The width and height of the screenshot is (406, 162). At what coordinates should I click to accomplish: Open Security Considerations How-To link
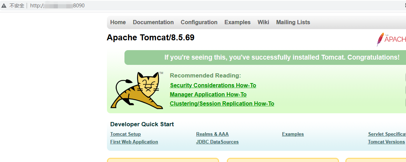tap(213, 86)
